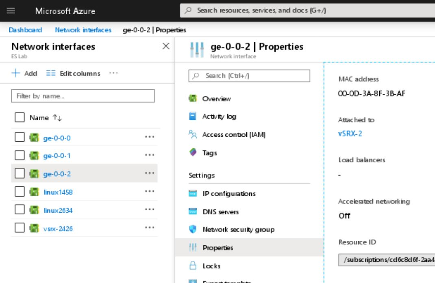Image resolution: width=435 pixels, height=283 pixels.
Task: Click the Tags icon
Action: [x=193, y=152]
